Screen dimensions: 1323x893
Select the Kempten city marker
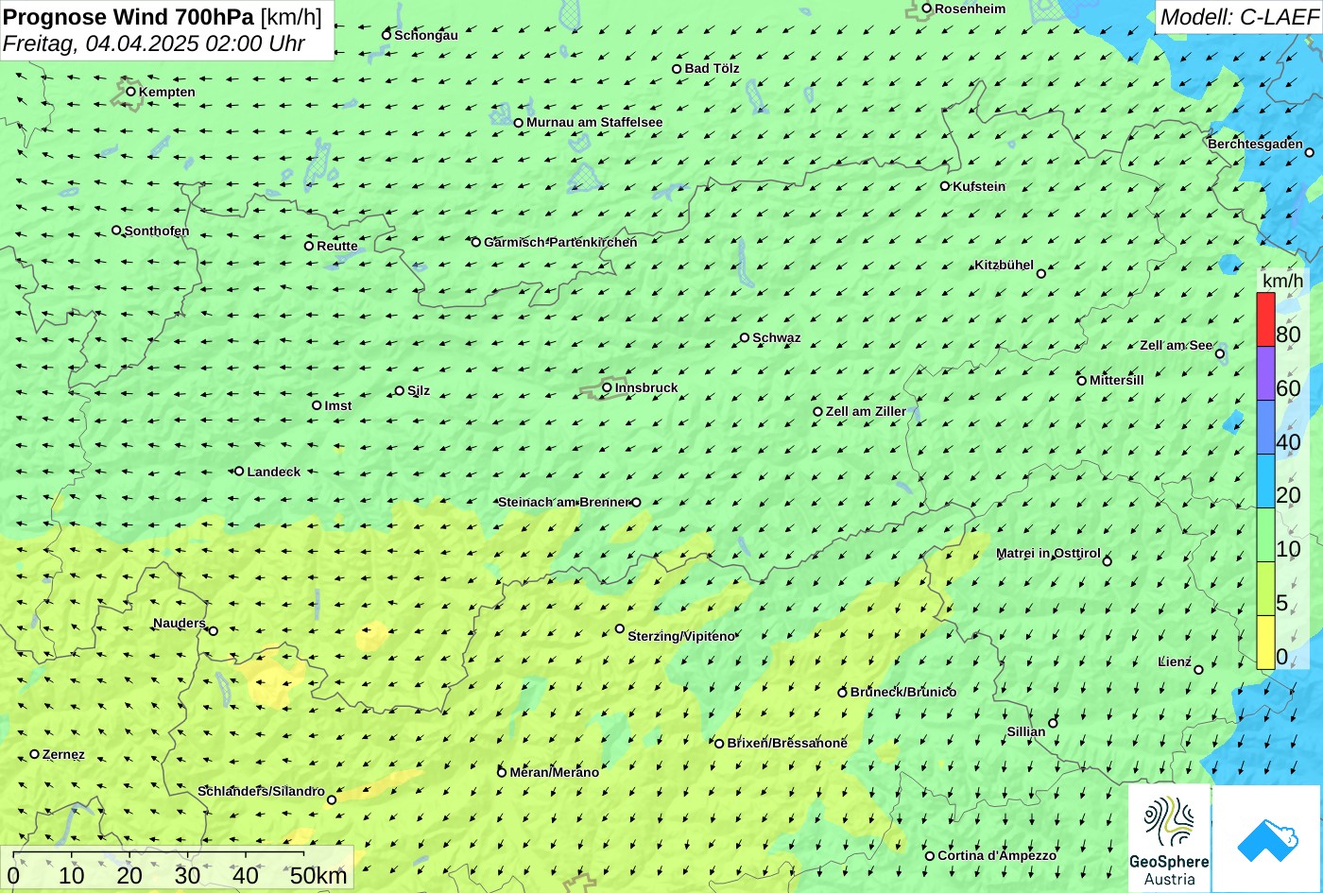[130, 92]
